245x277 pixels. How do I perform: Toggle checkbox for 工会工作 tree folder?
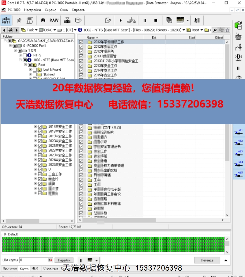pyautogui.click(x=40, y=175)
